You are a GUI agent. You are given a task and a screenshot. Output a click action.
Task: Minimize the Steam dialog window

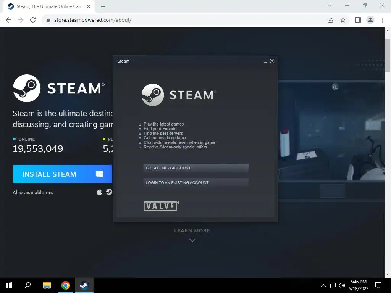pos(266,61)
